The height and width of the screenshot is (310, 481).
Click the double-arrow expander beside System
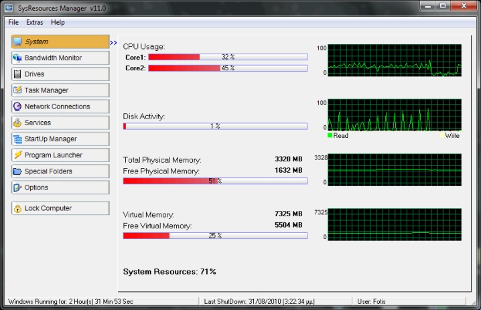coord(113,42)
